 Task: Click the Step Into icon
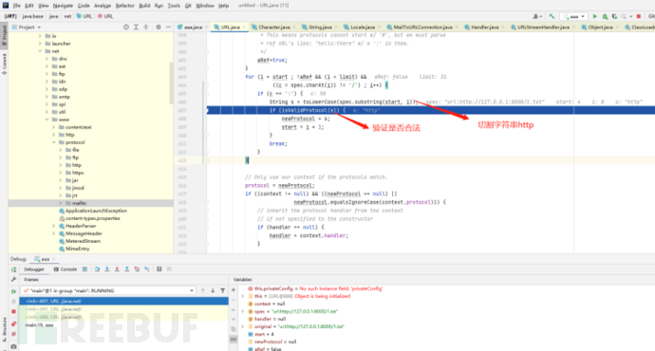(107, 269)
